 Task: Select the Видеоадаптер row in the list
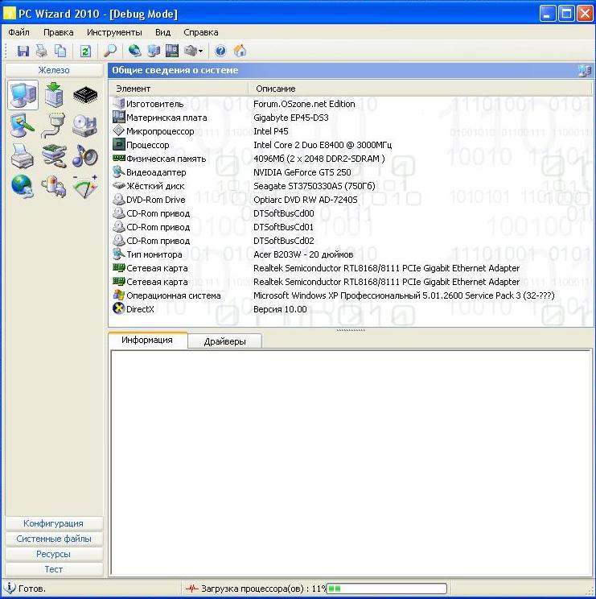pos(156,172)
